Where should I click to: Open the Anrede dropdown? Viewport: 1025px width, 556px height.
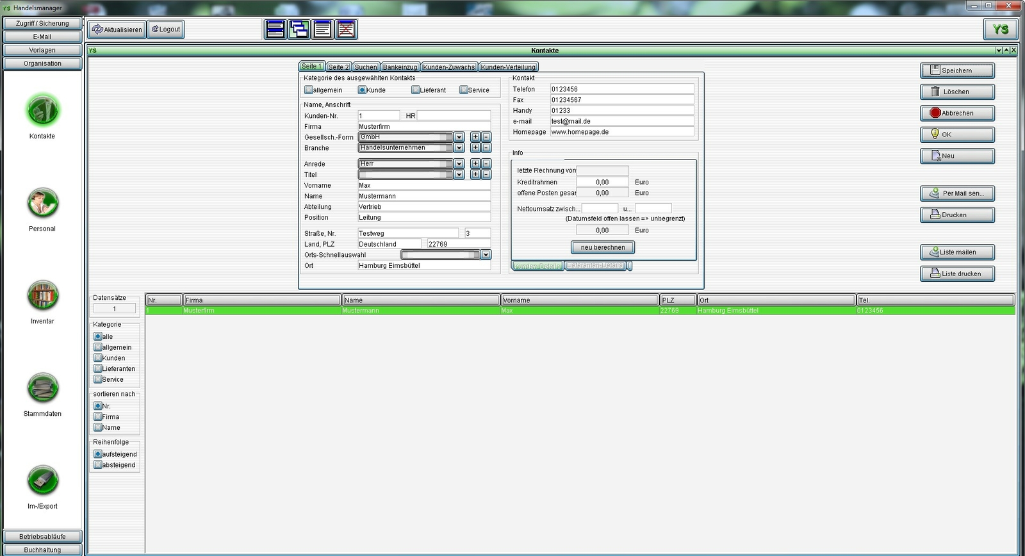[x=459, y=164]
